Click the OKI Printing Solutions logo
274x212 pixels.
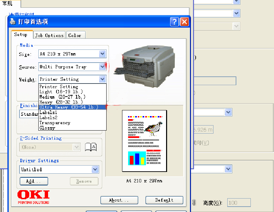[x=33, y=197]
